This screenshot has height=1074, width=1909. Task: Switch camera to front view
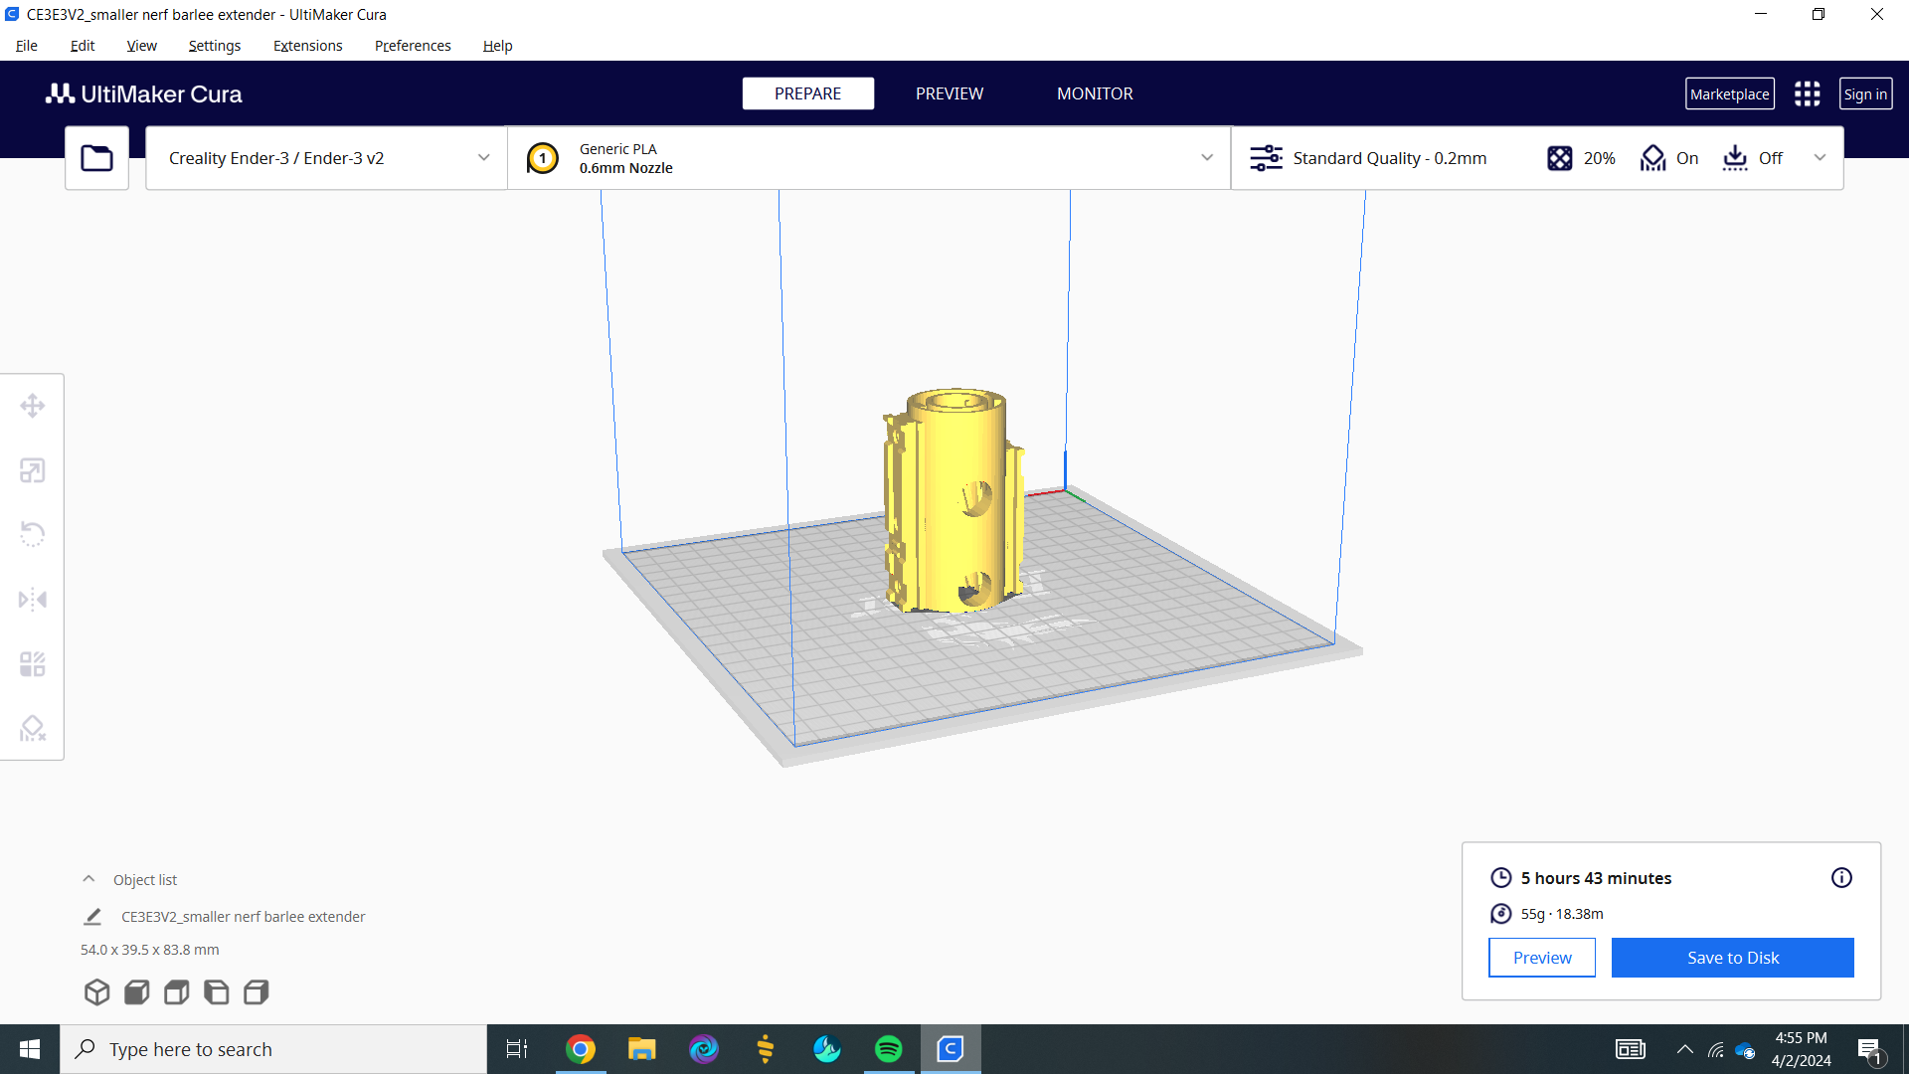pyautogui.click(x=136, y=991)
